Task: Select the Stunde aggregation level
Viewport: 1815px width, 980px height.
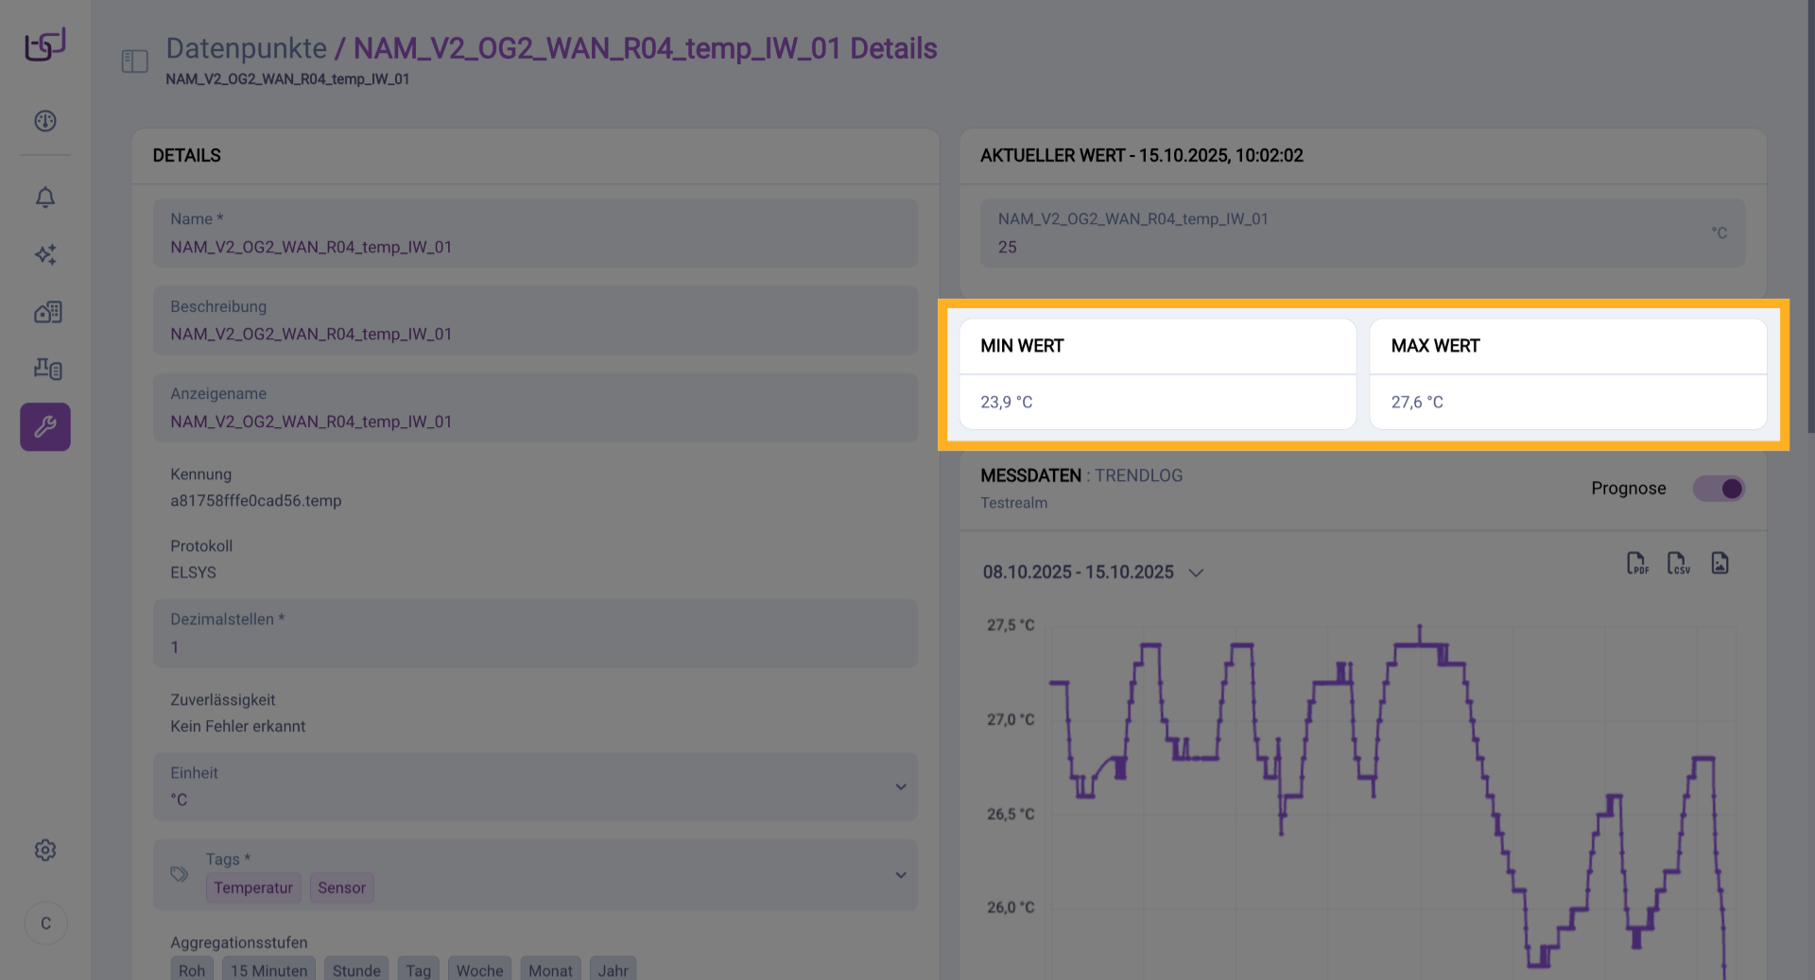Action: click(356, 970)
